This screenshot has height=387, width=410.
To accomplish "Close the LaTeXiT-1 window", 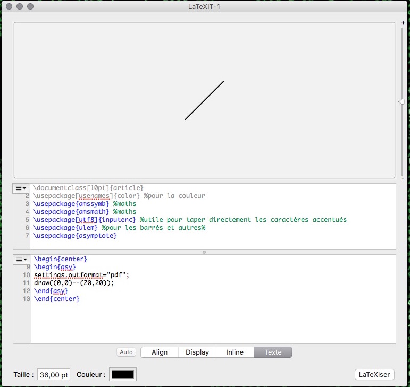I will [9, 7].
